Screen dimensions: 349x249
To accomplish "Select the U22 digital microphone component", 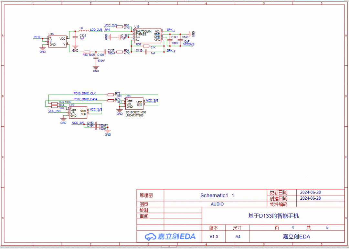I will 78,113.
